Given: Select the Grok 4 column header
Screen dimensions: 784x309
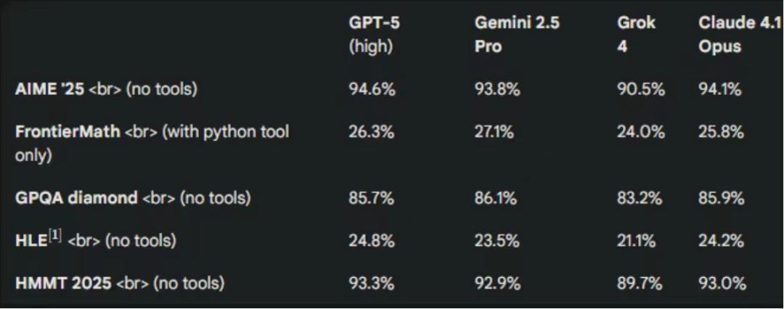Looking at the screenshot, I should point(636,34).
